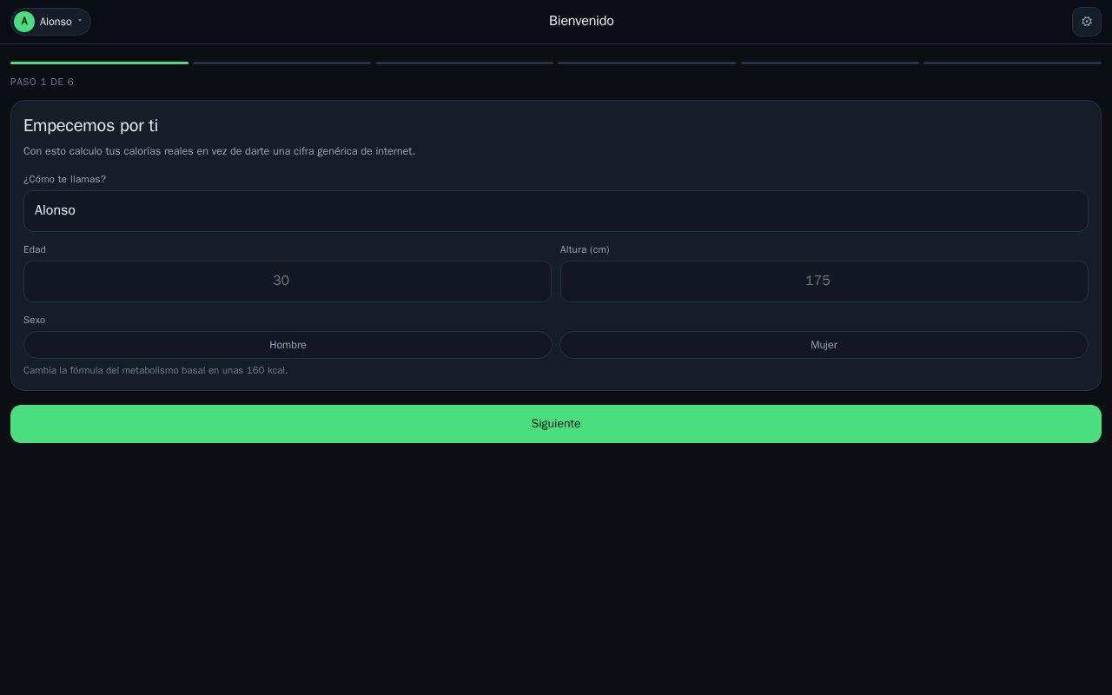Select Mujer as sex
The width and height of the screenshot is (1112, 695).
coord(824,345)
